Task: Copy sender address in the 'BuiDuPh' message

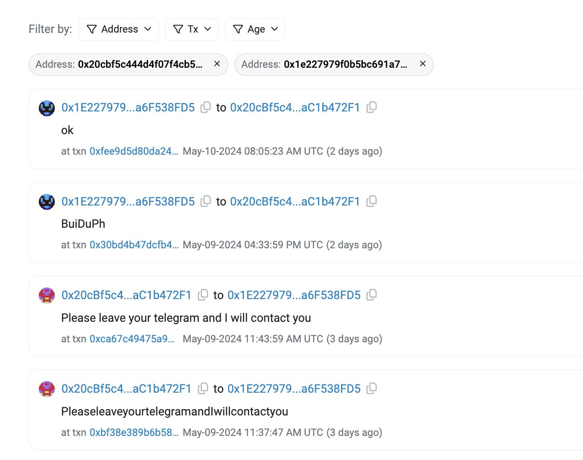Action: (x=205, y=201)
